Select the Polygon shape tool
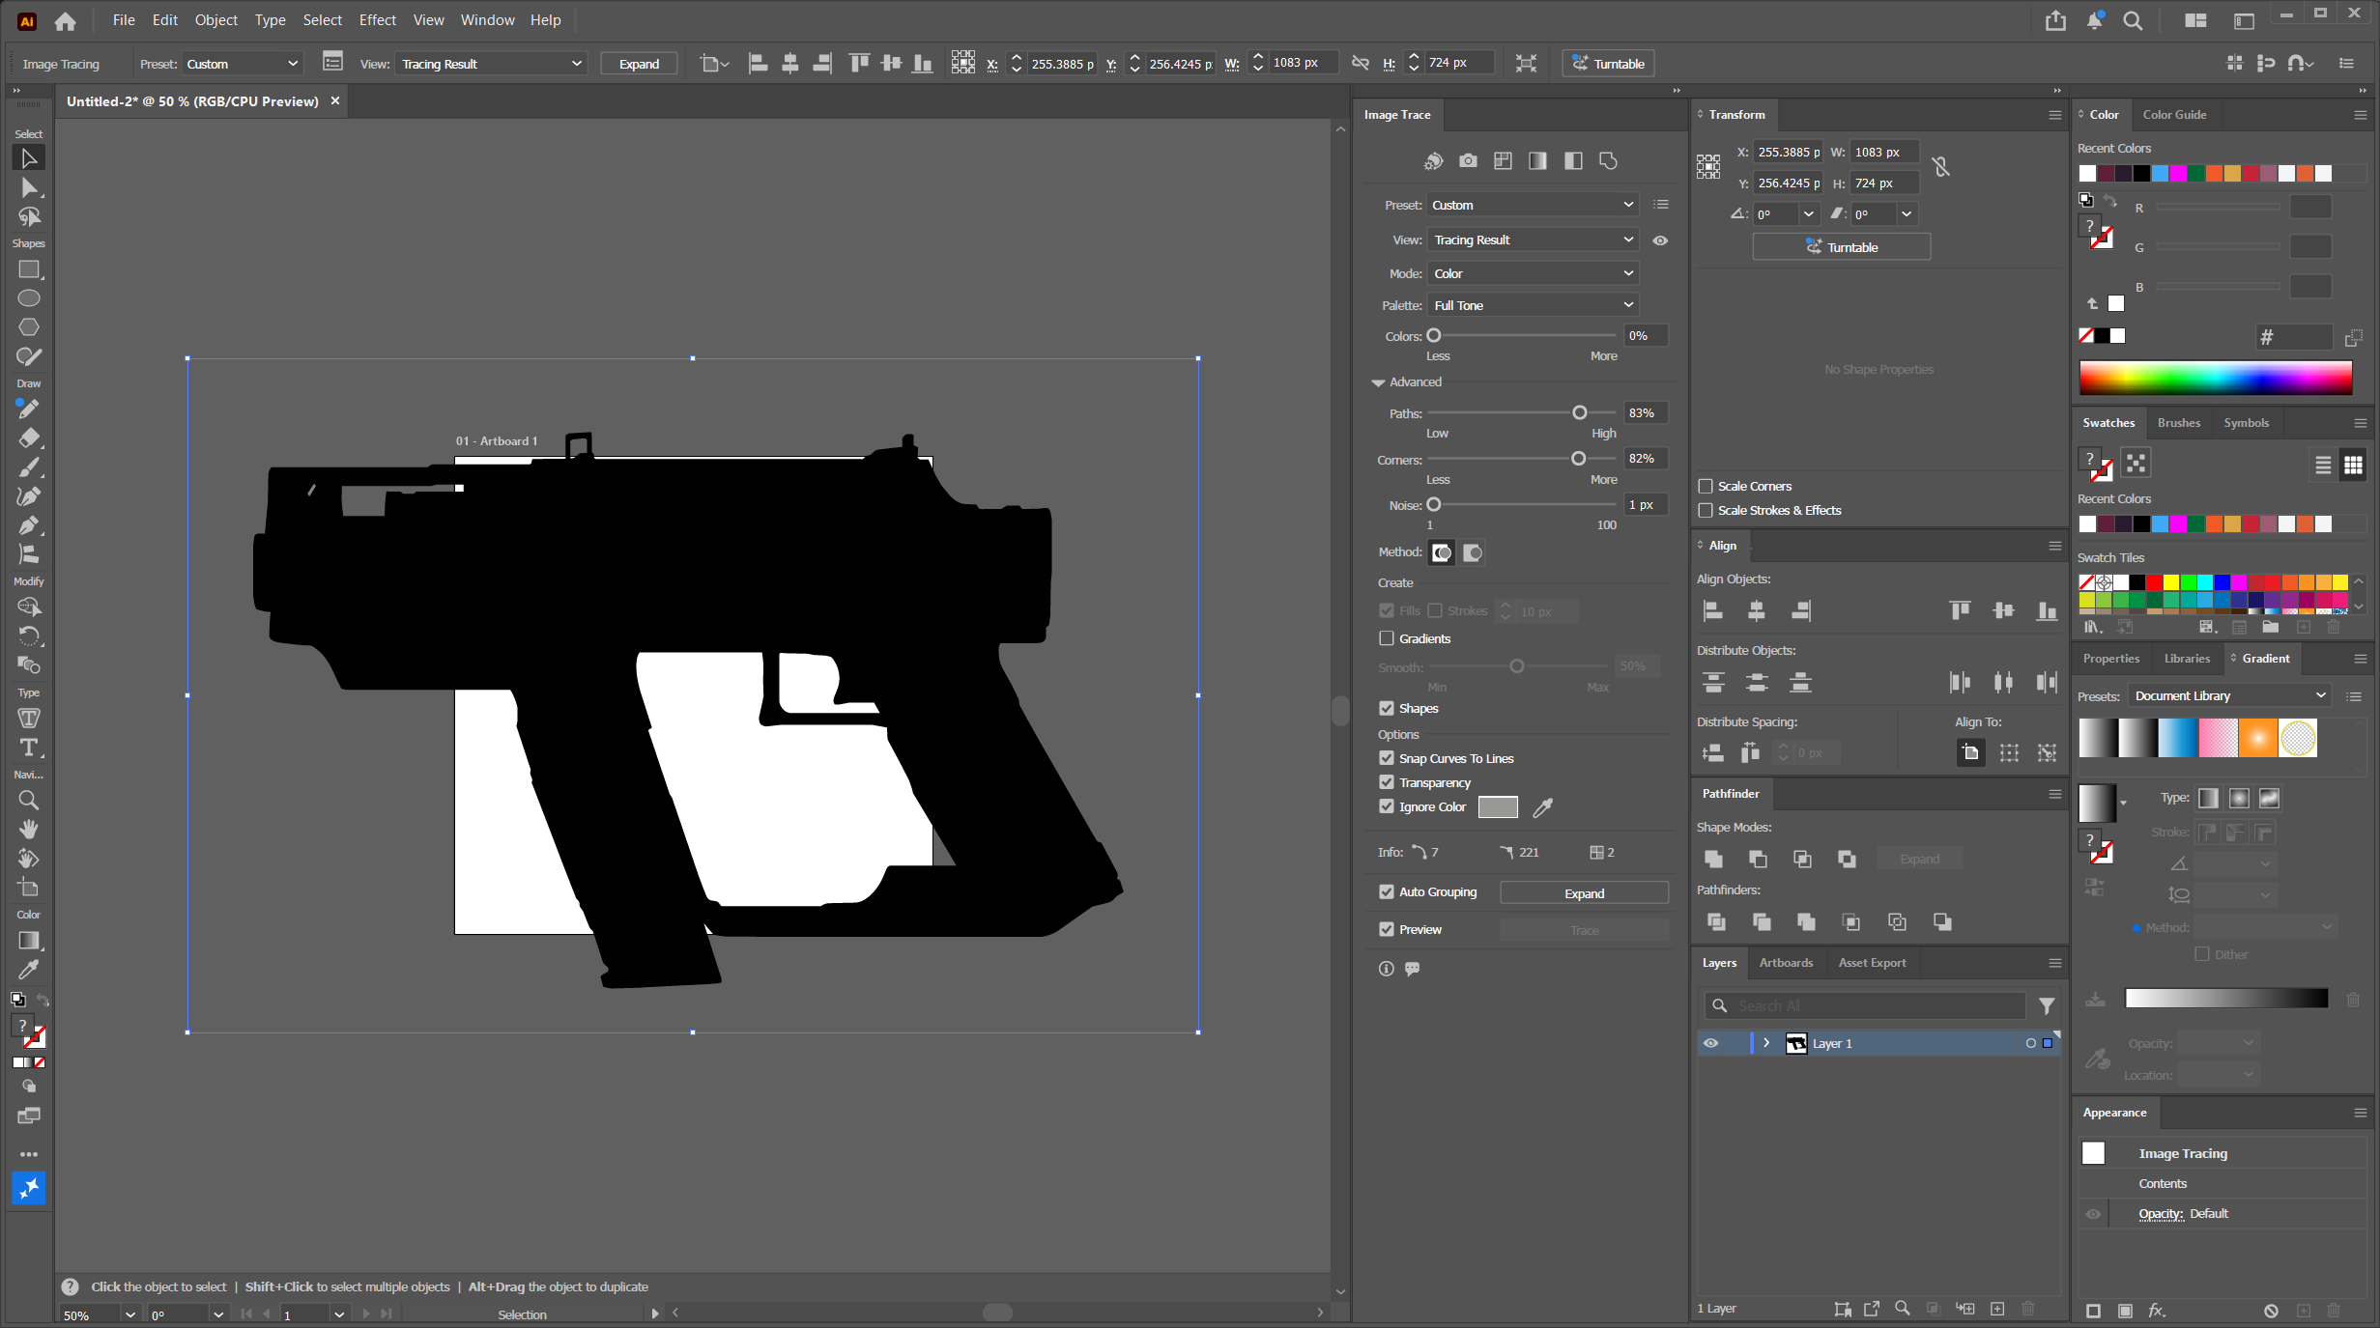This screenshot has height=1328, width=2380. click(x=29, y=327)
